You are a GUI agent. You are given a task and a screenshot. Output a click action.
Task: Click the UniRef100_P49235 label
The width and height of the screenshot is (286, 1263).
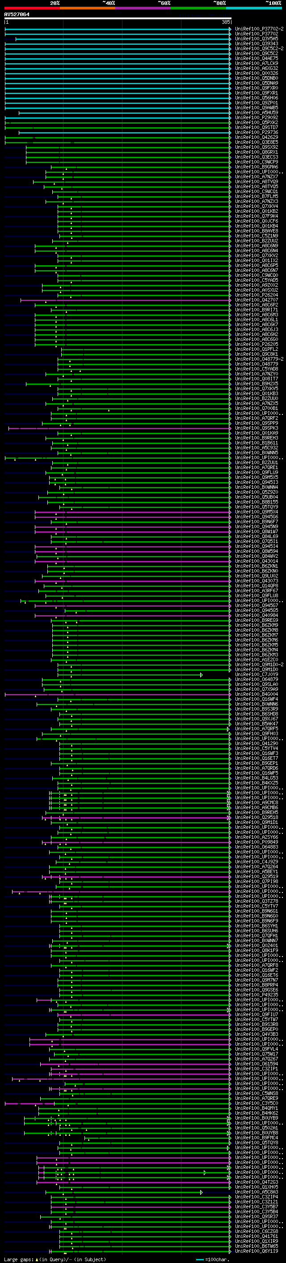coord(257,995)
